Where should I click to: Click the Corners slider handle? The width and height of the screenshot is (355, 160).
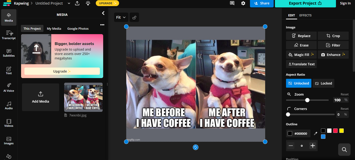(x=288, y=114)
